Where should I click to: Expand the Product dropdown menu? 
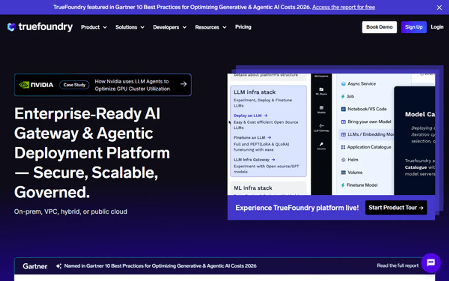point(93,27)
